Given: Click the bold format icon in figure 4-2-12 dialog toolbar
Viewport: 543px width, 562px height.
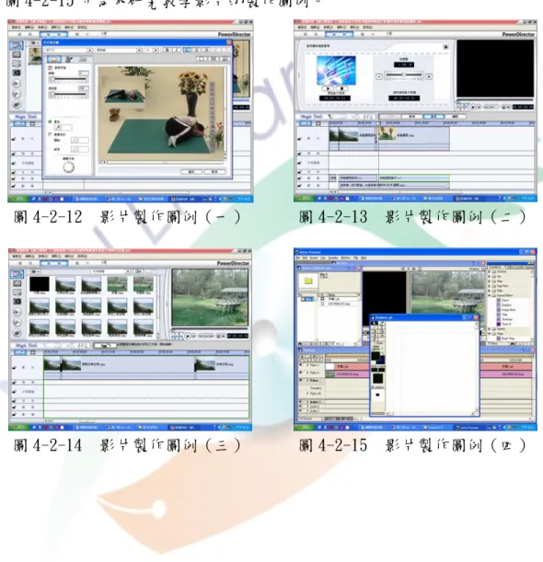Looking at the screenshot, I should click(x=167, y=50).
